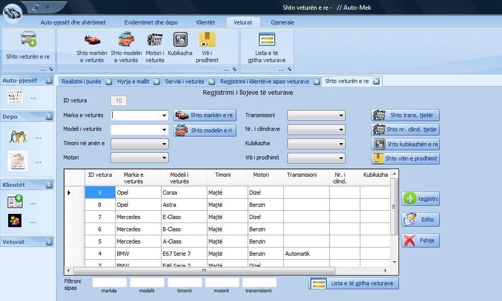Click the filter field for markës

tap(110, 283)
